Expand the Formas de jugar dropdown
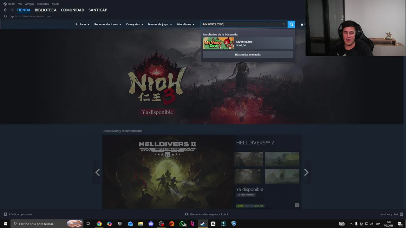 [x=160, y=24]
